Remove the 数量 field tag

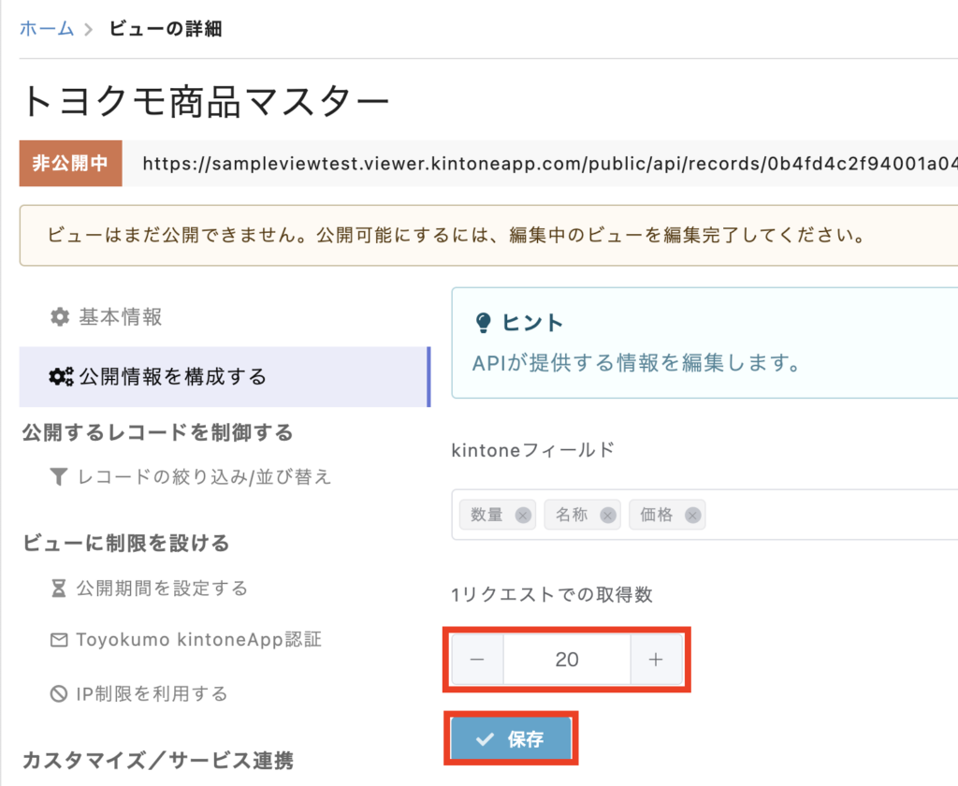pyautogui.click(x=523, y=516)
